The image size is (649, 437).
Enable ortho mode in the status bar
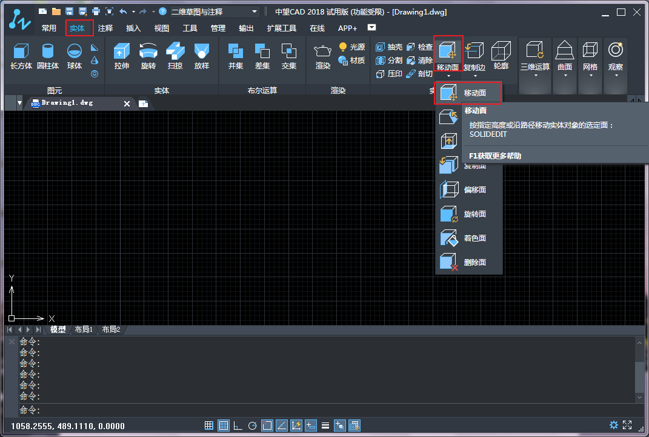pyautogui.click(x=238, y=425)
